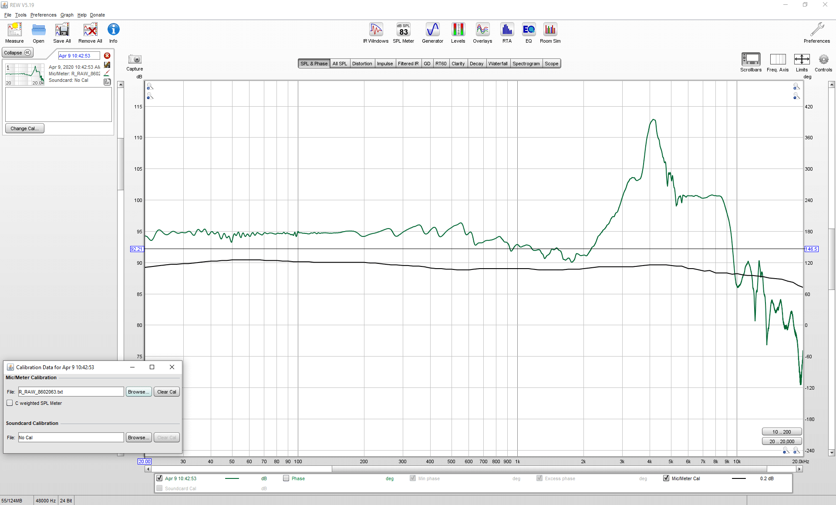This screenshot has width=836, height=505.
Task: Click the IR Windows icon
Action: 376,33
